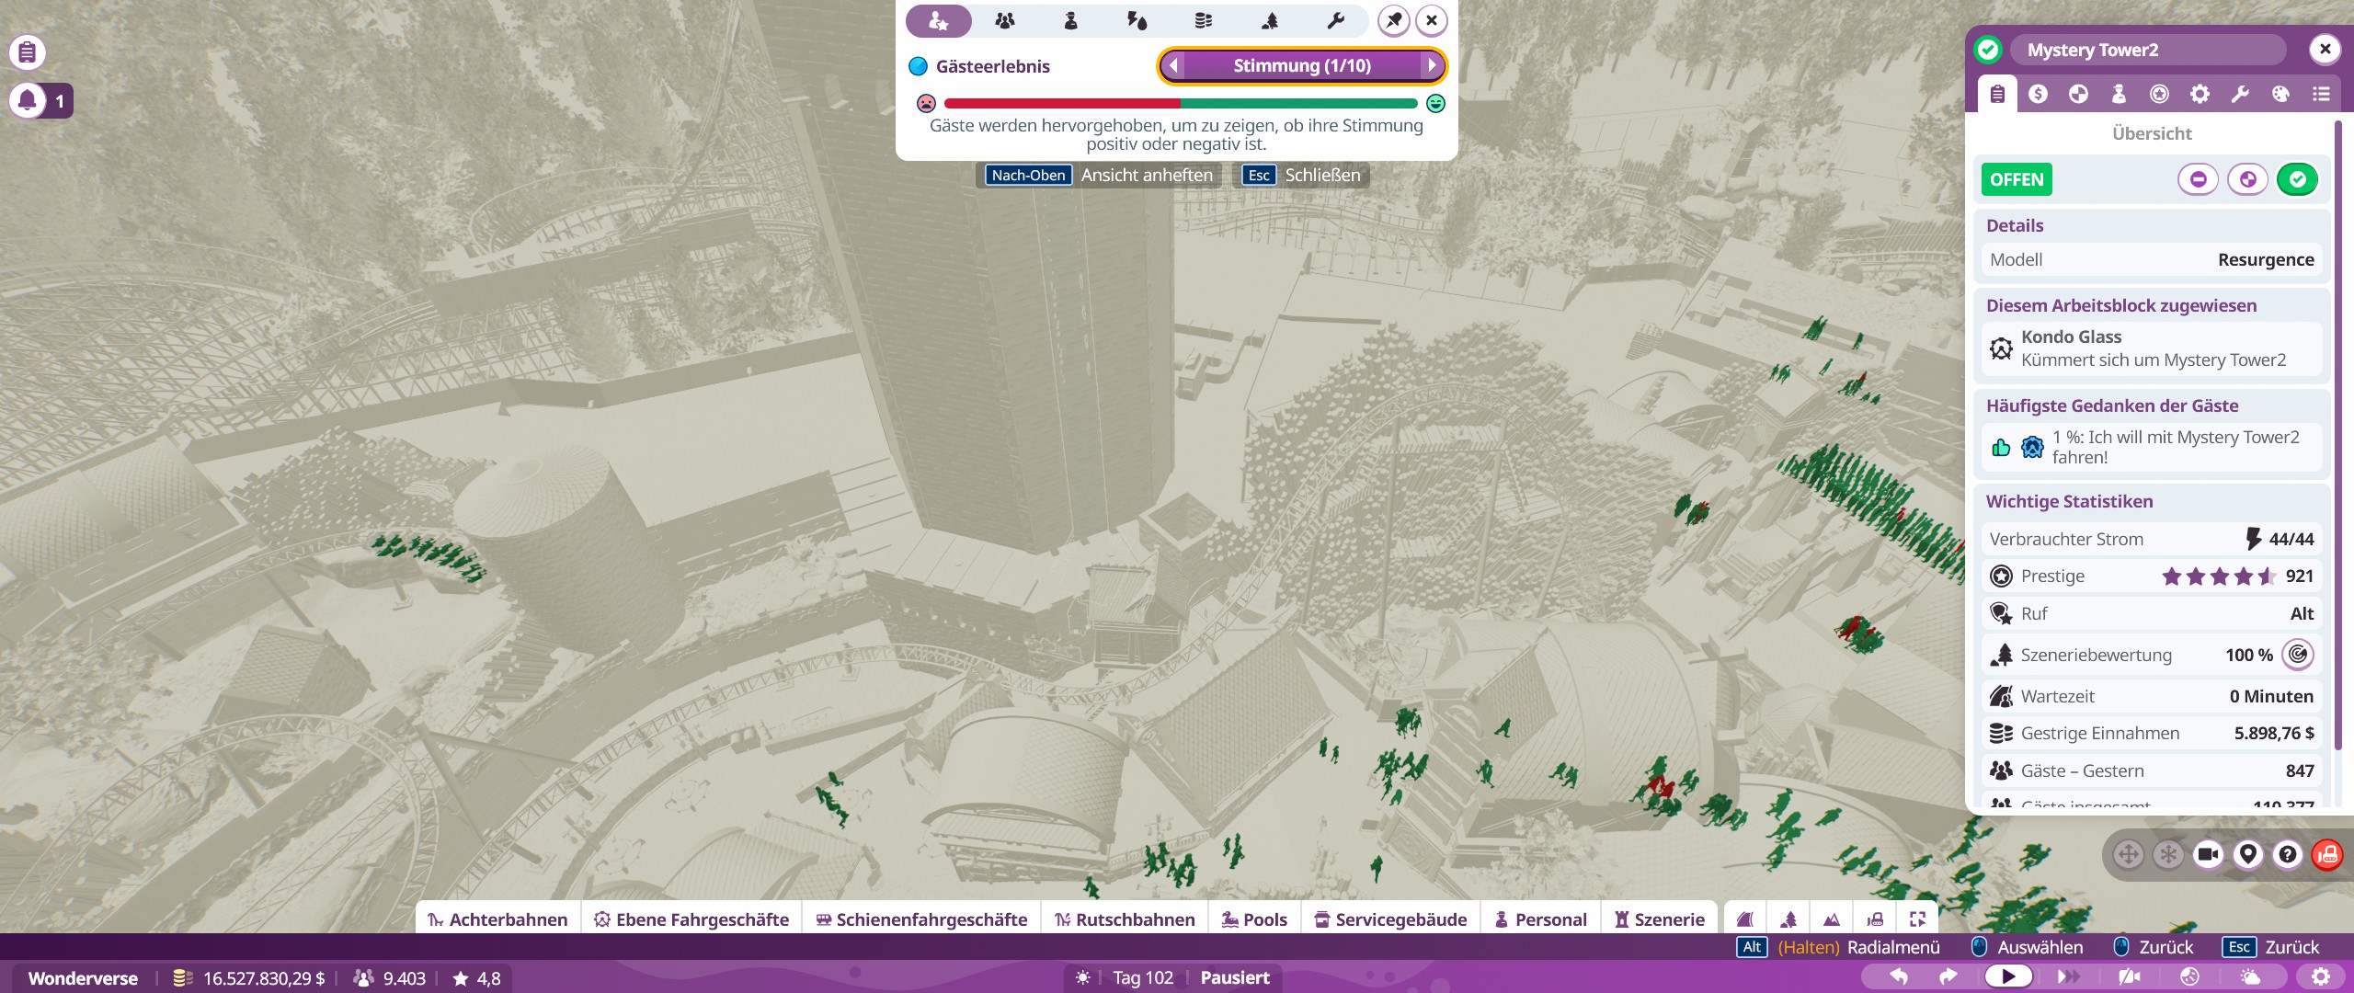The image size is (2354, 993).
Task: Open the park management clipboard icon
Action: click(x=28, y=52)
